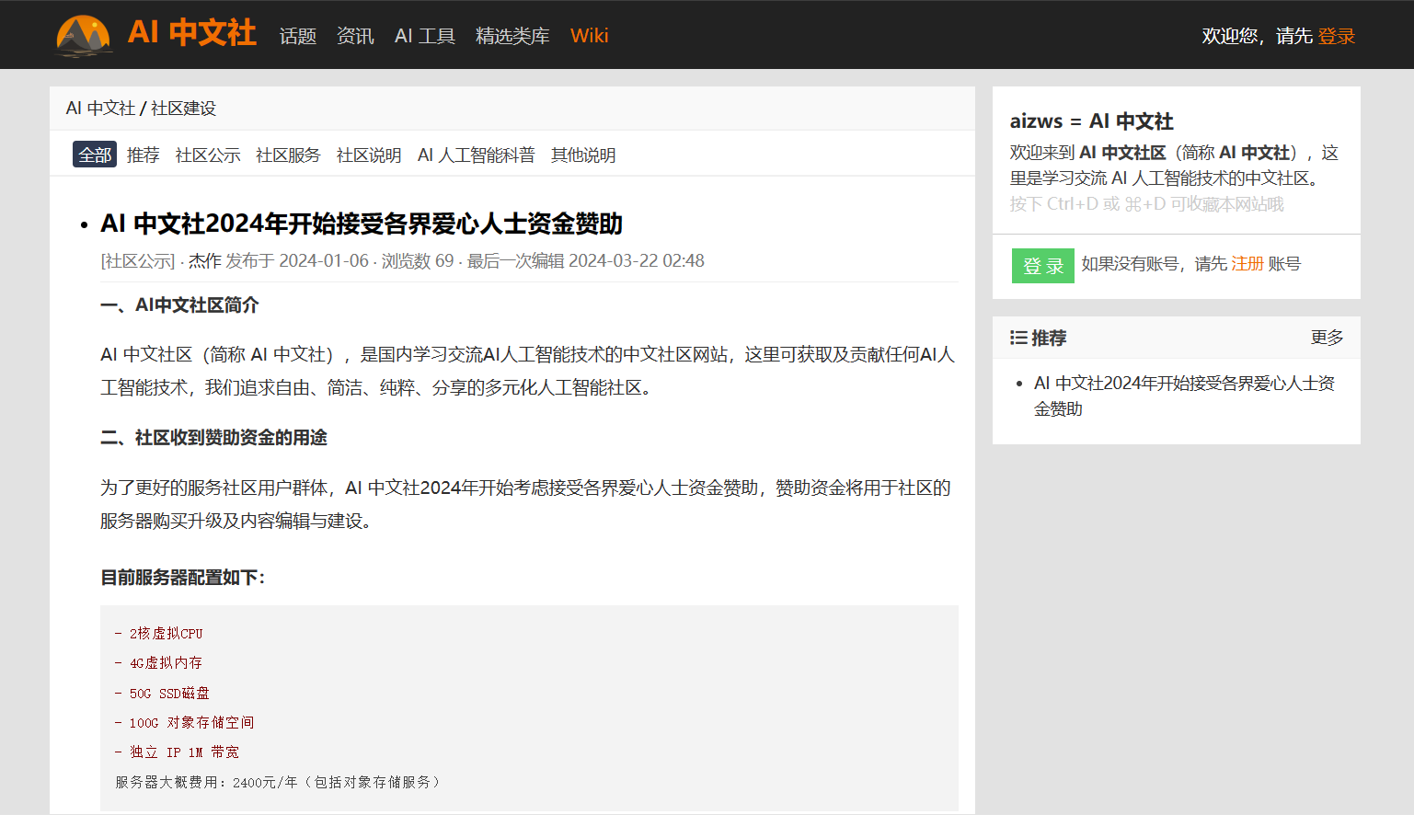Click the 注册 account link

coord(1247,264)
